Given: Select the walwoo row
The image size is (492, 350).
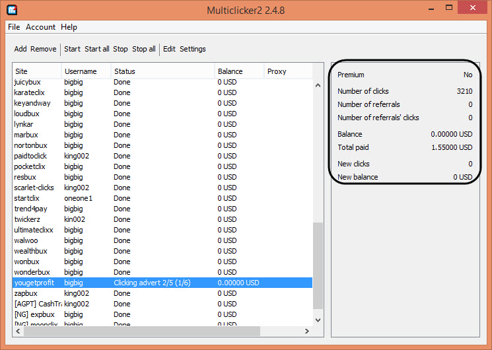Looking at the screenshot, I should (x=162, y=240).
